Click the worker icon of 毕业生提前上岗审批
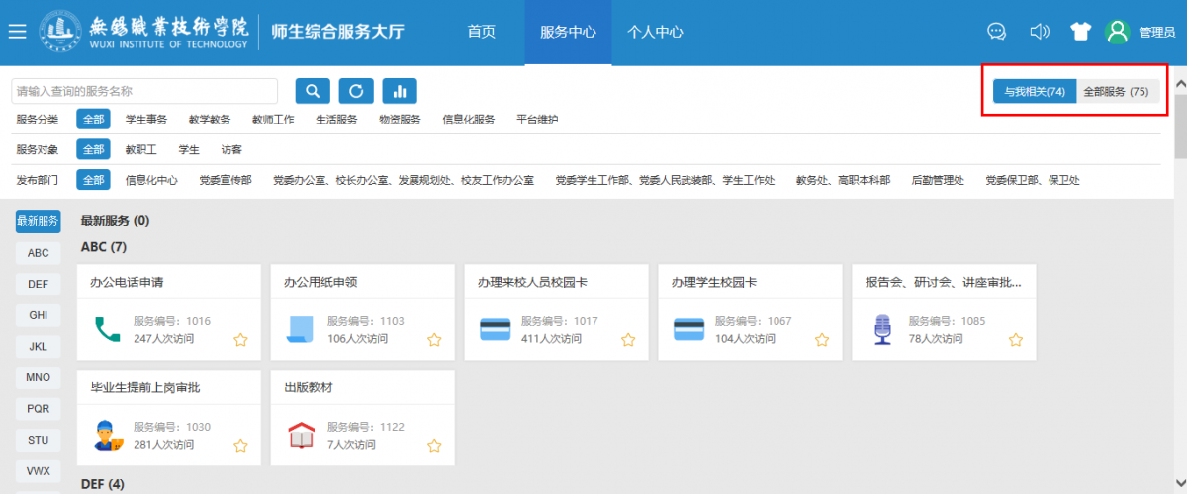1187x494 pixels. pyautogui.click(x=107, y=435)
